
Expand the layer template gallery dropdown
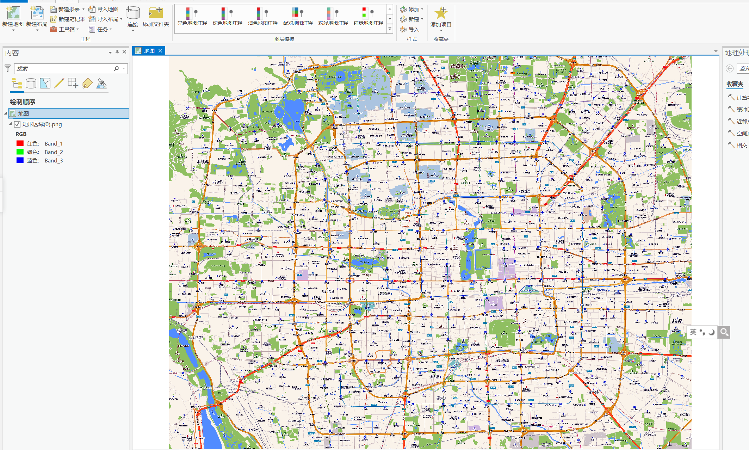[x=390, y=29]
